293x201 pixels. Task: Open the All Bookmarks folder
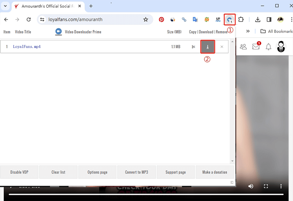coord(277,31)
